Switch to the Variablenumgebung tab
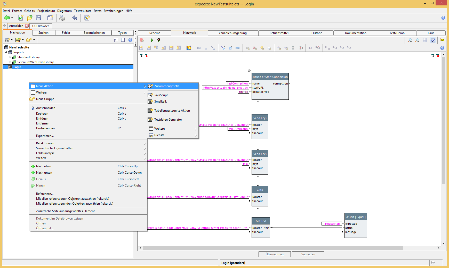This screenshot has width=449, height=268. click(x=232, y=33)
